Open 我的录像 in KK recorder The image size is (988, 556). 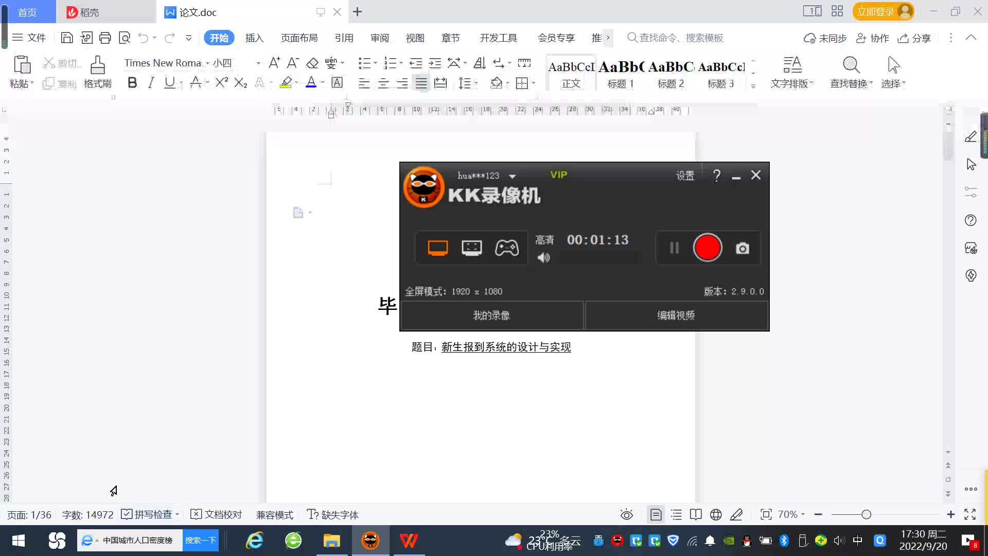pos(491,315)
